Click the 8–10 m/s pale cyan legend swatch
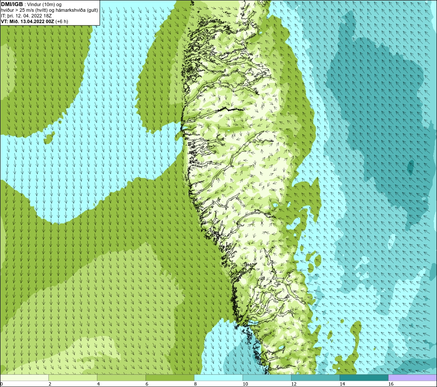The image size is (437, 387). [x=218, y=377]
